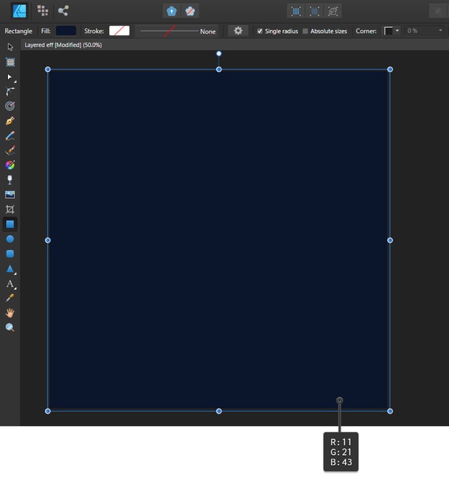The width and height of the screenshot is (449, 480).
Task: Select the Vector Brush tool
Action: point(10,150)
